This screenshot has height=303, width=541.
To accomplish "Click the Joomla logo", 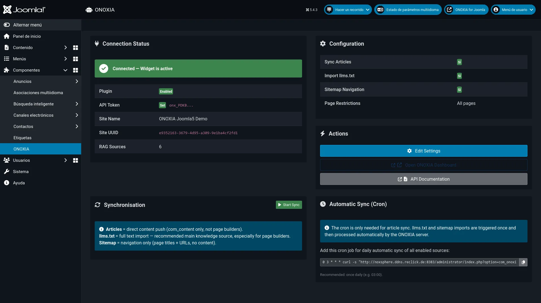I will point(24,10).
